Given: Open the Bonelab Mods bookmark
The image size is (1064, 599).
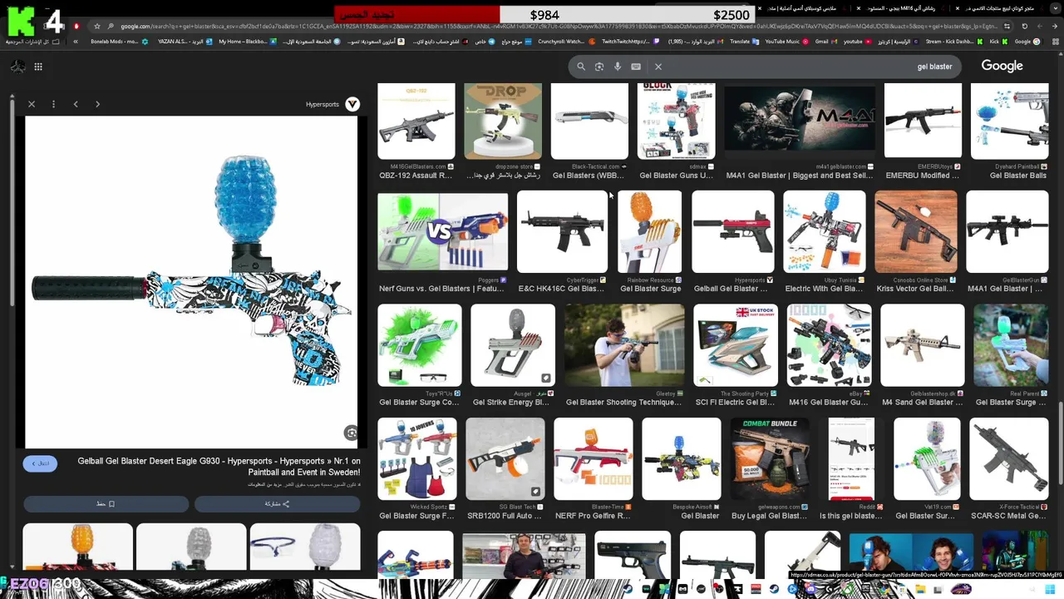Looking at the screenshot, I should (119, 42).
